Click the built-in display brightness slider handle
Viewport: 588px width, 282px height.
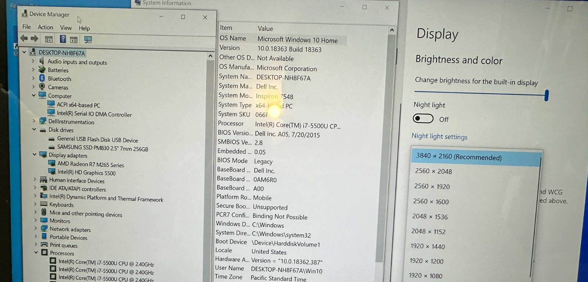[x=546, y=95]
